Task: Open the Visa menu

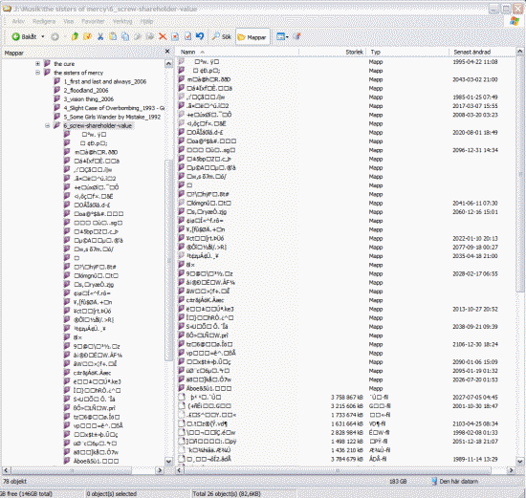Action: pos(69,21)
